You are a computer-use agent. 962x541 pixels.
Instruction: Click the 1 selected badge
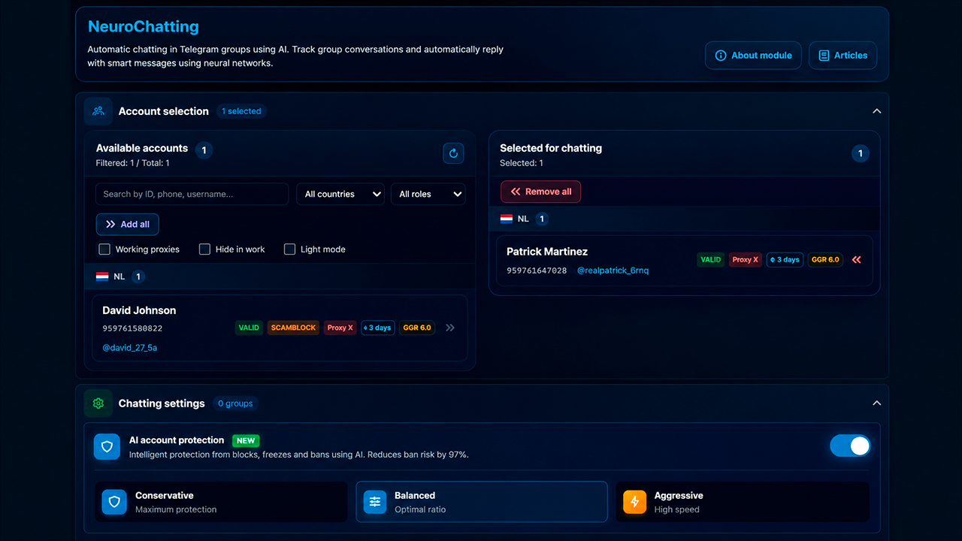241,111
